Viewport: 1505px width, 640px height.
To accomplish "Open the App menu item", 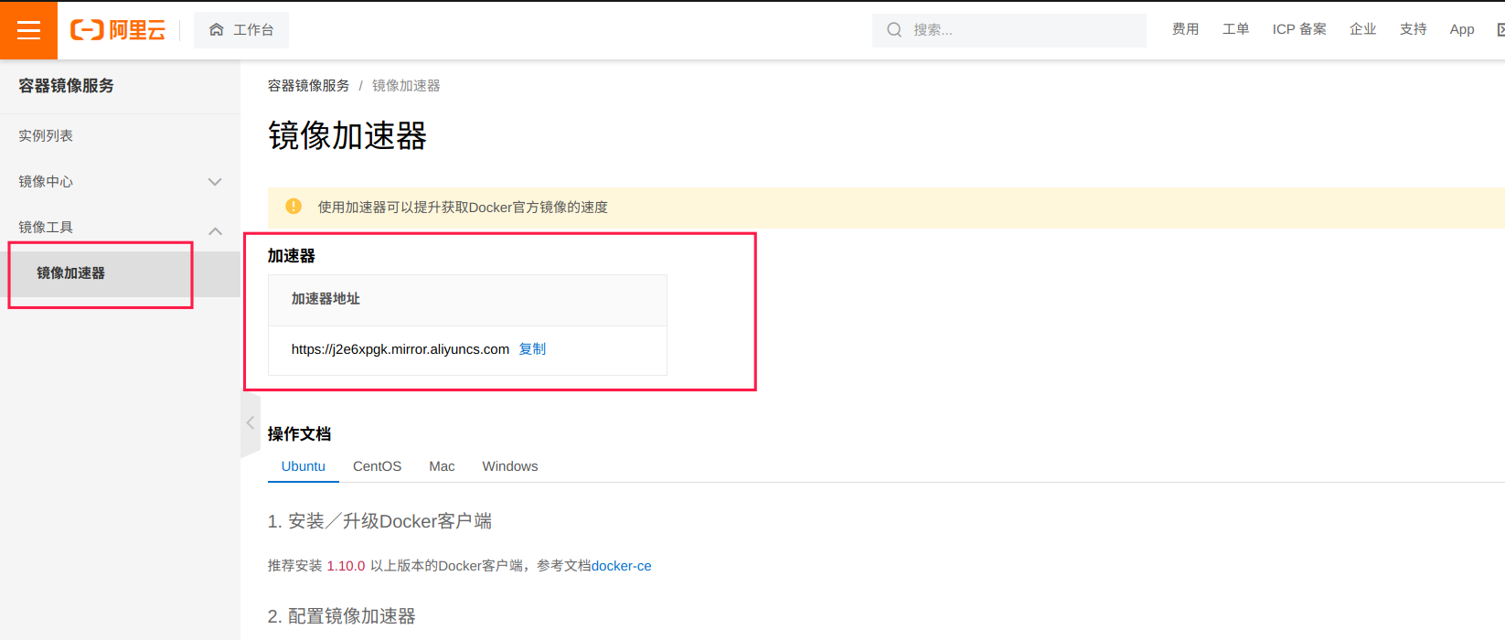I will [x=1462, y=29].
